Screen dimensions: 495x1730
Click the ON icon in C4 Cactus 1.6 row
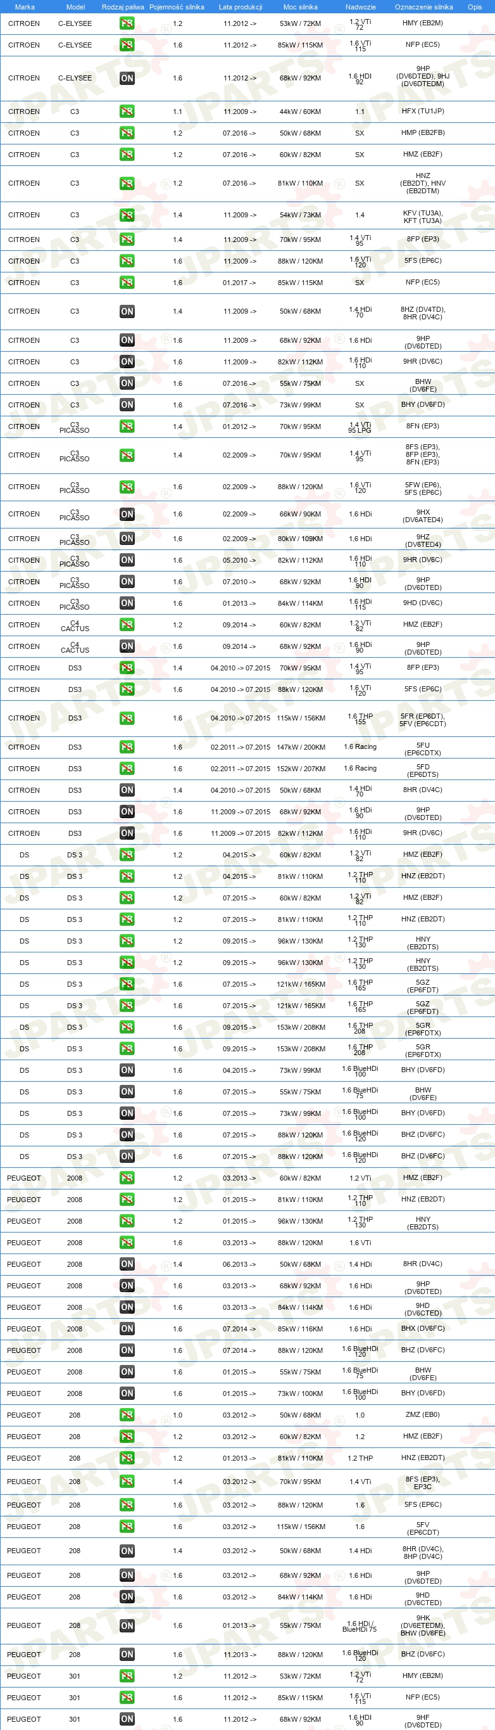127,646
